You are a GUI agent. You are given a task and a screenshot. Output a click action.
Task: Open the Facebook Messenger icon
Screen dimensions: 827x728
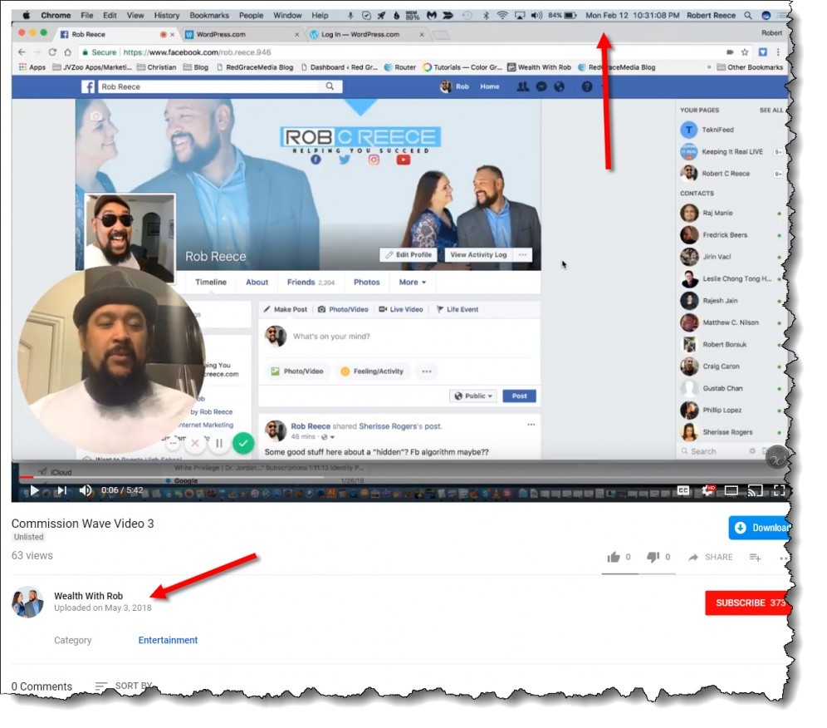pyautogui.click(x=541, y=86)
